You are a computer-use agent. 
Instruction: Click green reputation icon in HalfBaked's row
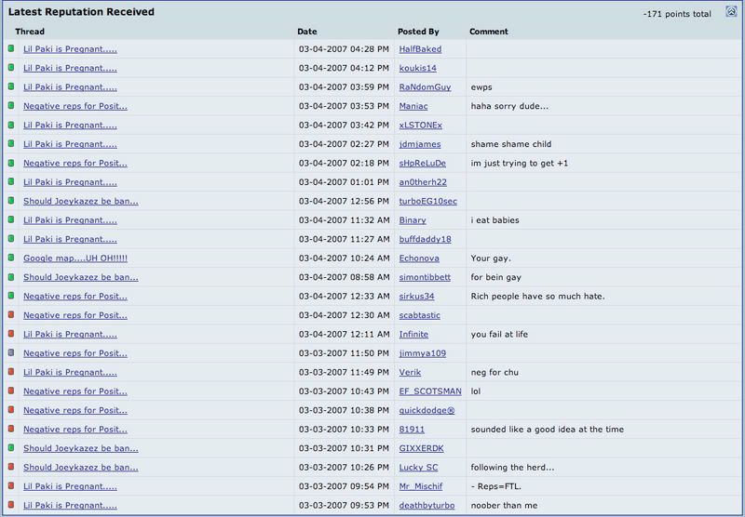pyautogui.click(x=11, y=48)
